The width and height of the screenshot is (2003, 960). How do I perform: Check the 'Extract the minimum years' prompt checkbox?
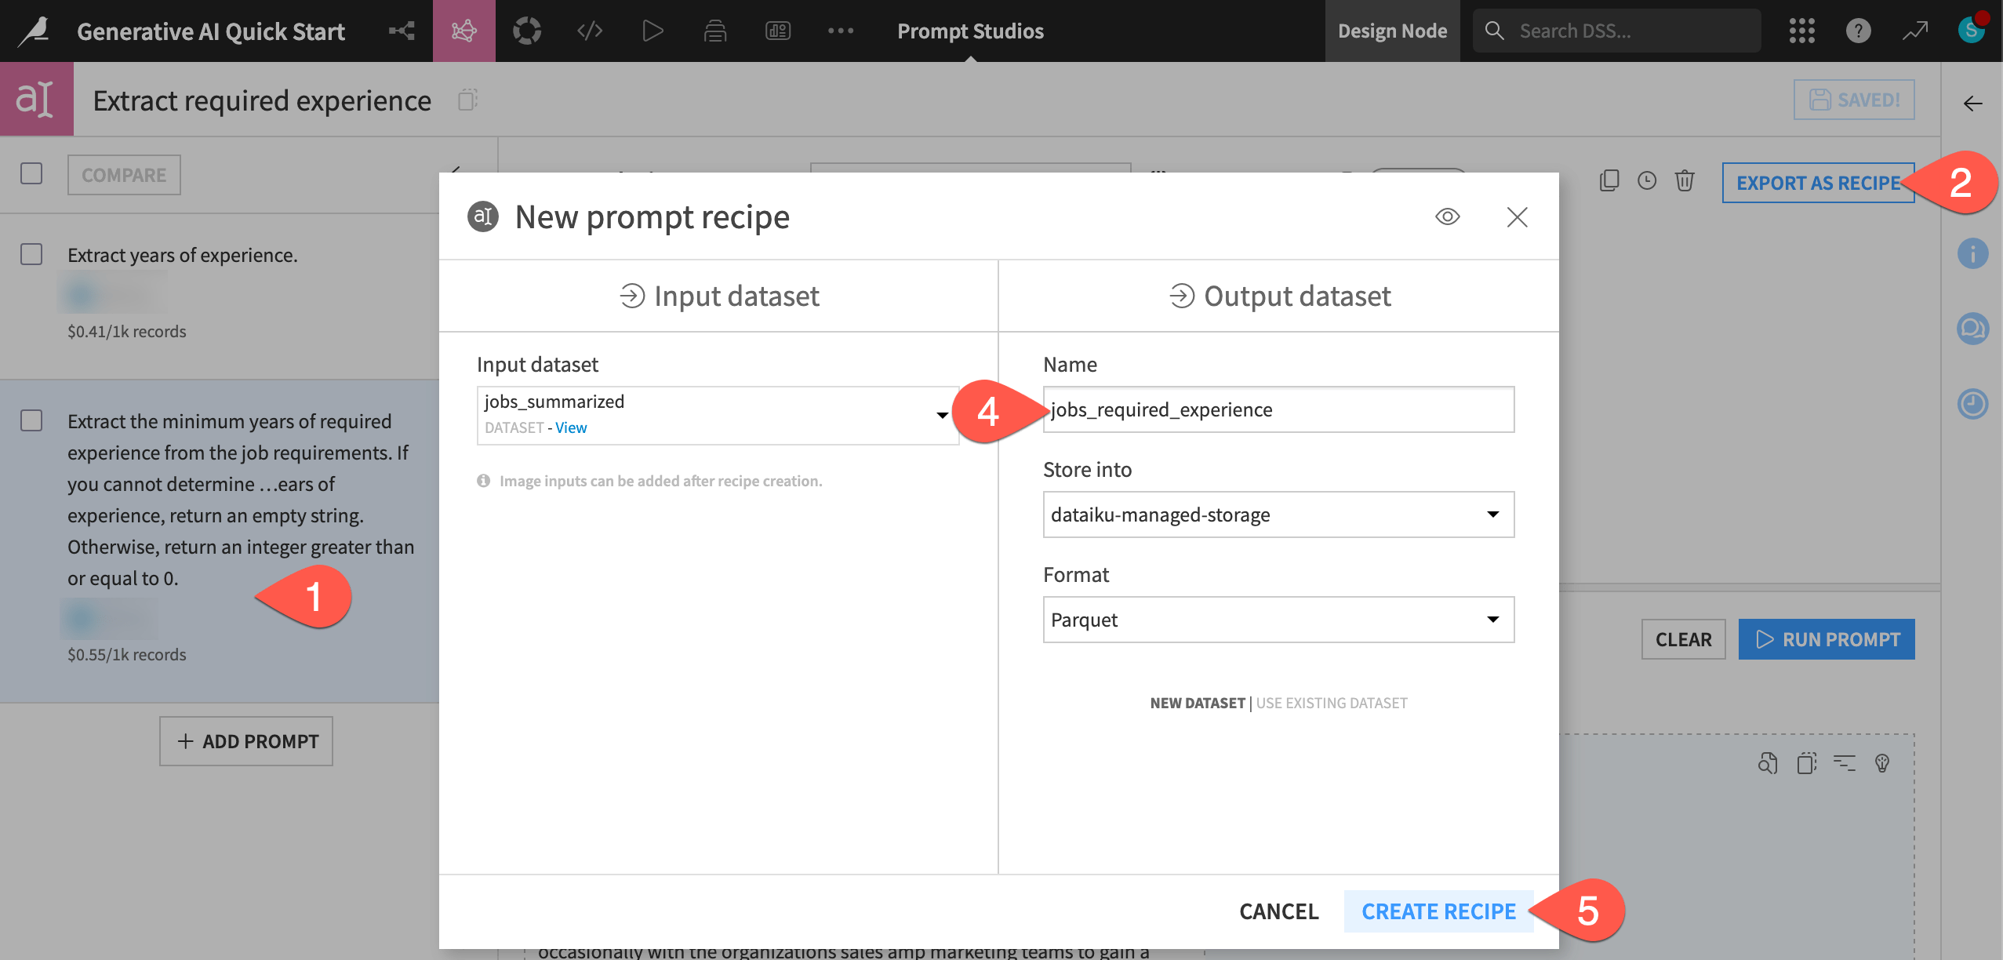pos(31,421)
